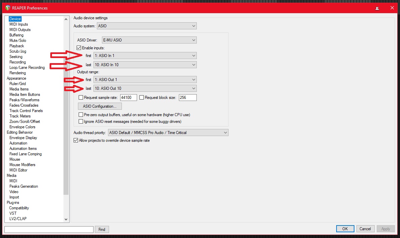
Task: Click the pin icon in the title bar
Action: (x=377, y=8)
